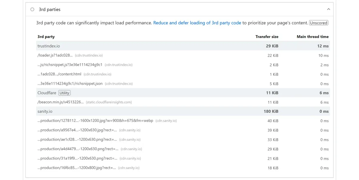Open the 1adc028 content.html resource link
Screen dimensions: 359x180
(x=59, y=74)
